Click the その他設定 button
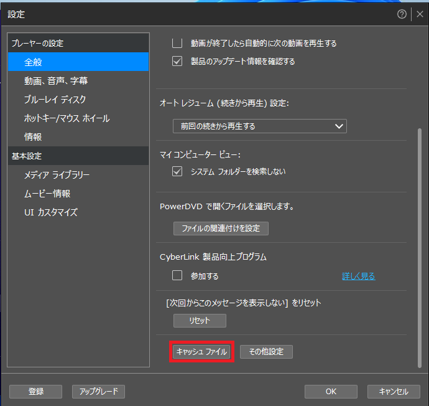 [x=266, y=351]
